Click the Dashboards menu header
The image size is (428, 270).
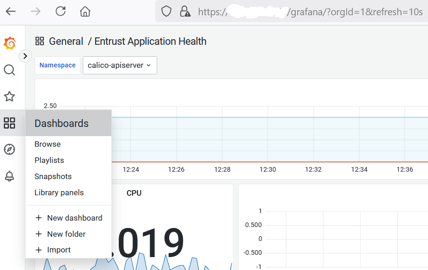[68, 123]
